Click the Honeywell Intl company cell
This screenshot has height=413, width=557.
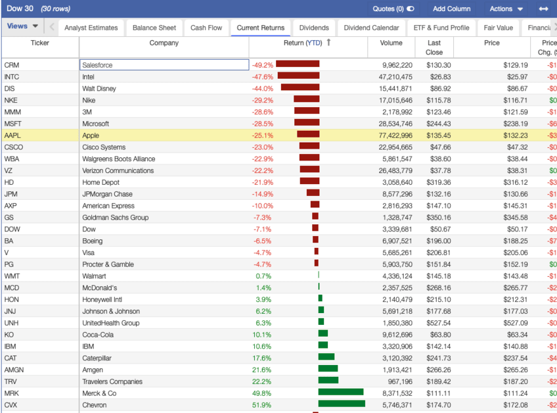pos(164,300)
